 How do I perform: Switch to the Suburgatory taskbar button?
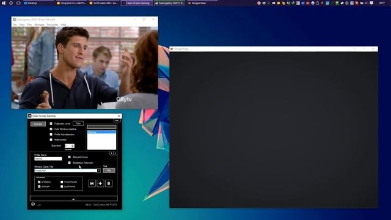click(170, 3)
